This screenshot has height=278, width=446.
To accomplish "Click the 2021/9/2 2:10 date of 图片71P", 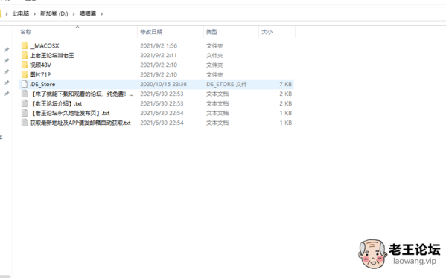I will coord(159,74).
